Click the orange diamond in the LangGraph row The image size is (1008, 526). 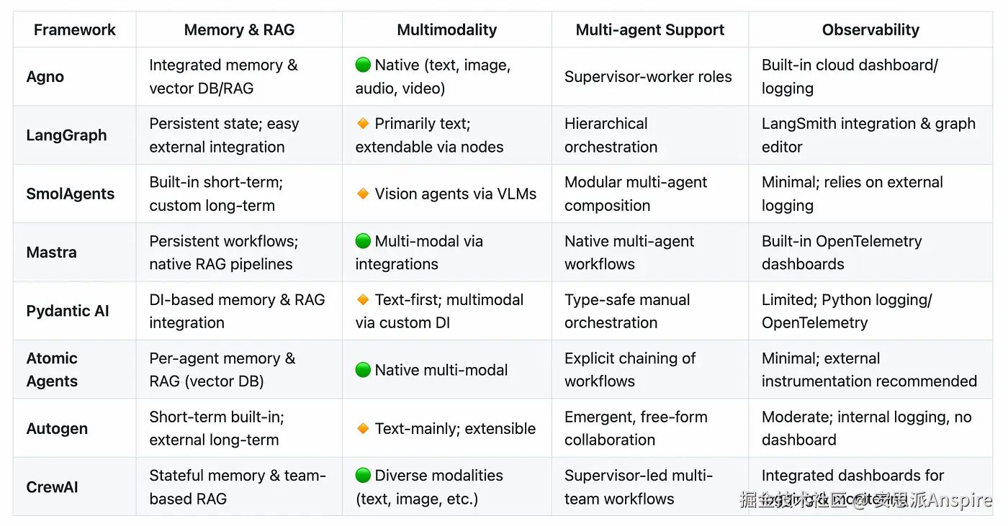[x=363, y=124]
